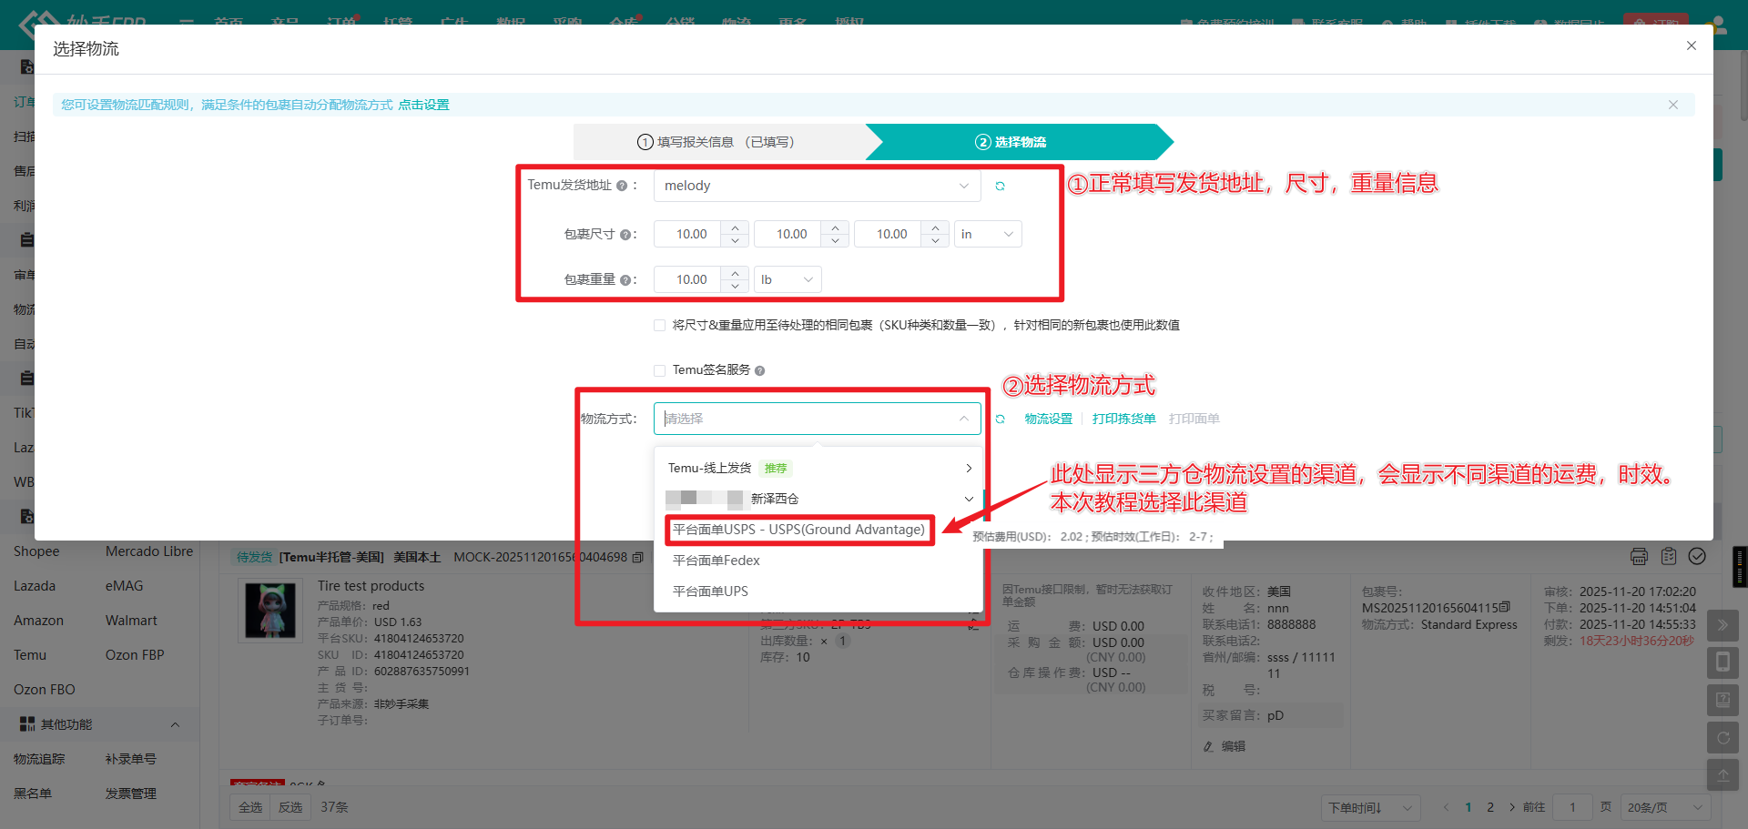Open the weight unit 'lb' dropdown
The height and width of the screenshot is (829, 1748).
[788, 279]
